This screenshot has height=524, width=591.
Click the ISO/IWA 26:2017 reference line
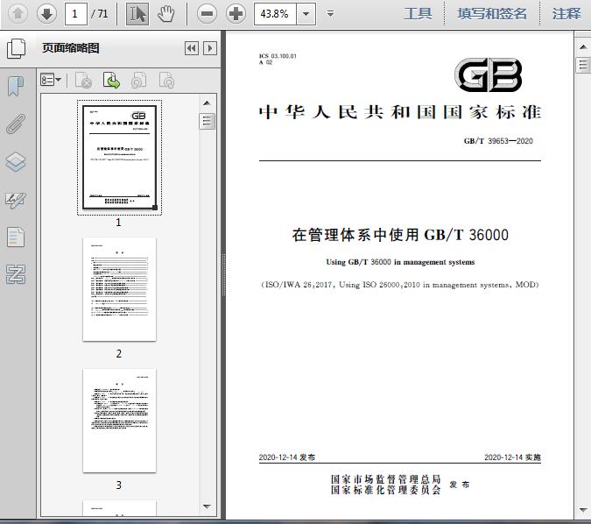[400, 285]
